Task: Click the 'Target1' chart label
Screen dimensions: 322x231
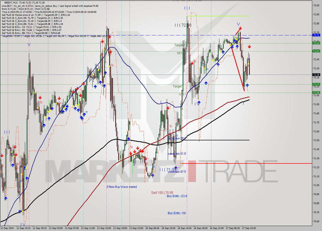Action: (178, 86)
